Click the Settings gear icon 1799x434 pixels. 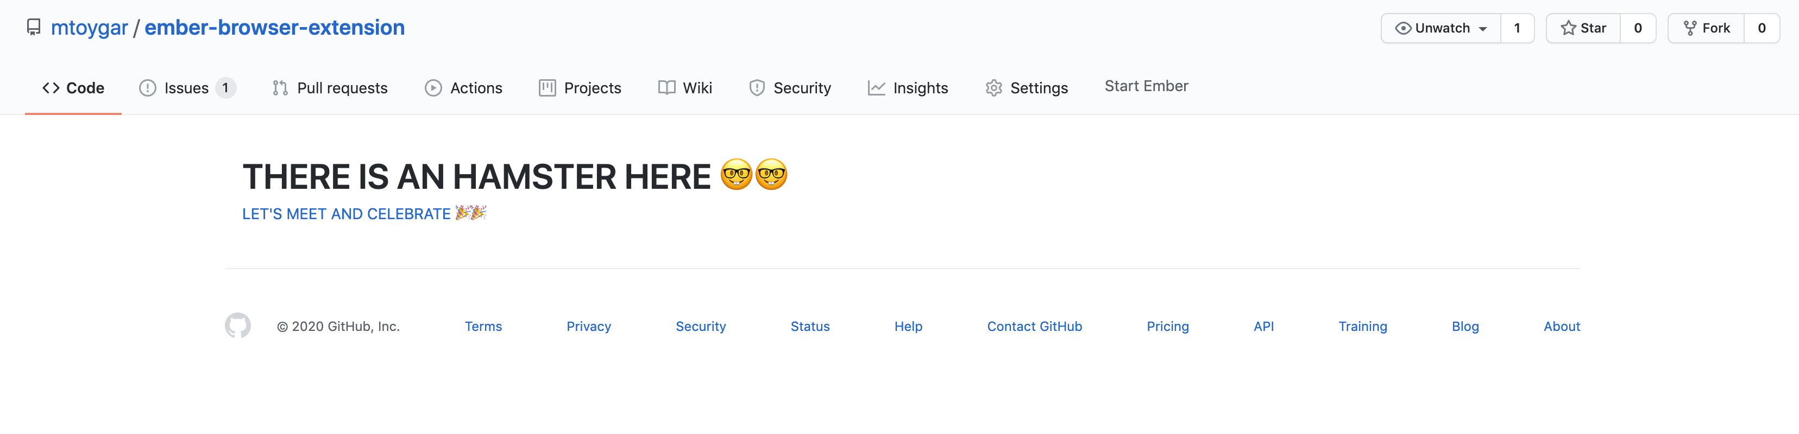994,88
